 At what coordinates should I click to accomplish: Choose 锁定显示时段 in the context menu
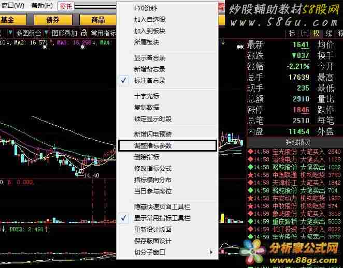pyautogui.click(x=167, y=119)
